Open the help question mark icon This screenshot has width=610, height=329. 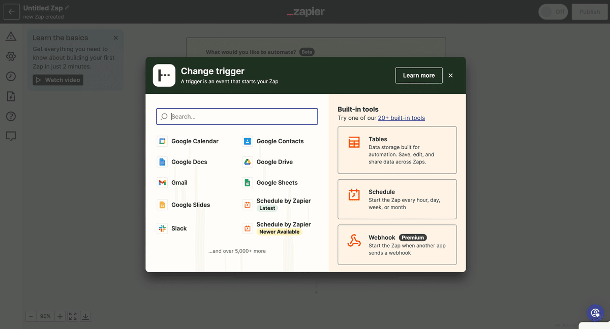[11, 116]
